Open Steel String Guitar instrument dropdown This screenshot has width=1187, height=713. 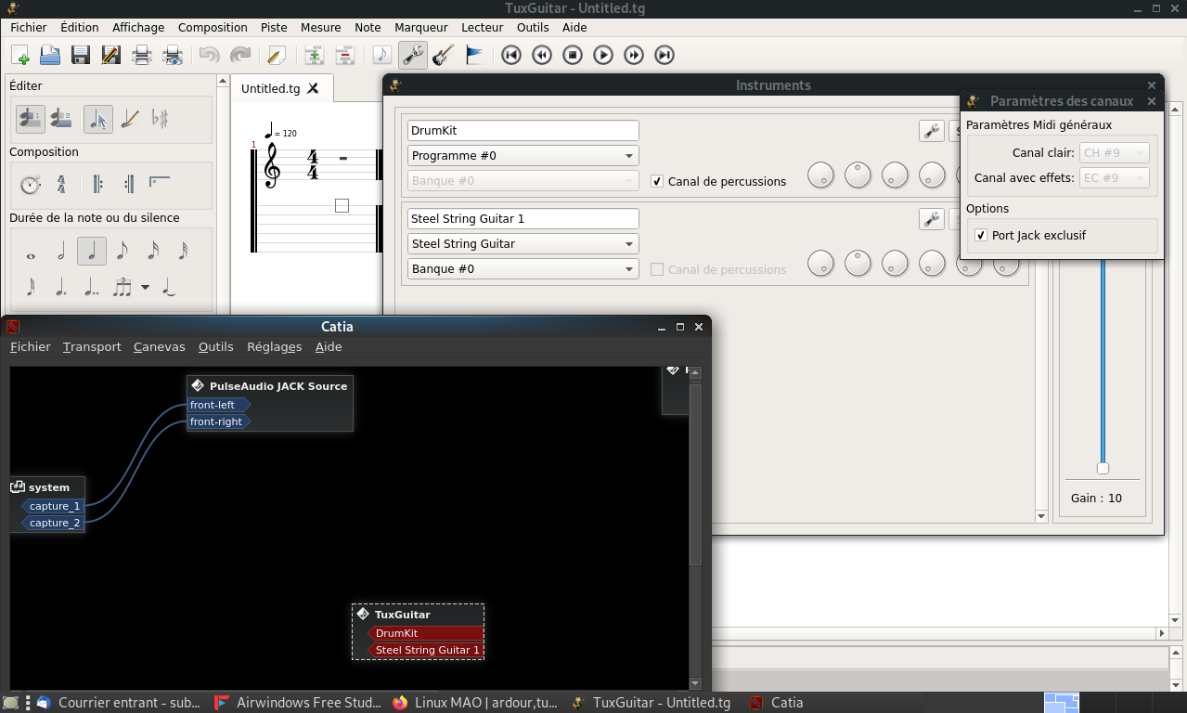point(523,244)
